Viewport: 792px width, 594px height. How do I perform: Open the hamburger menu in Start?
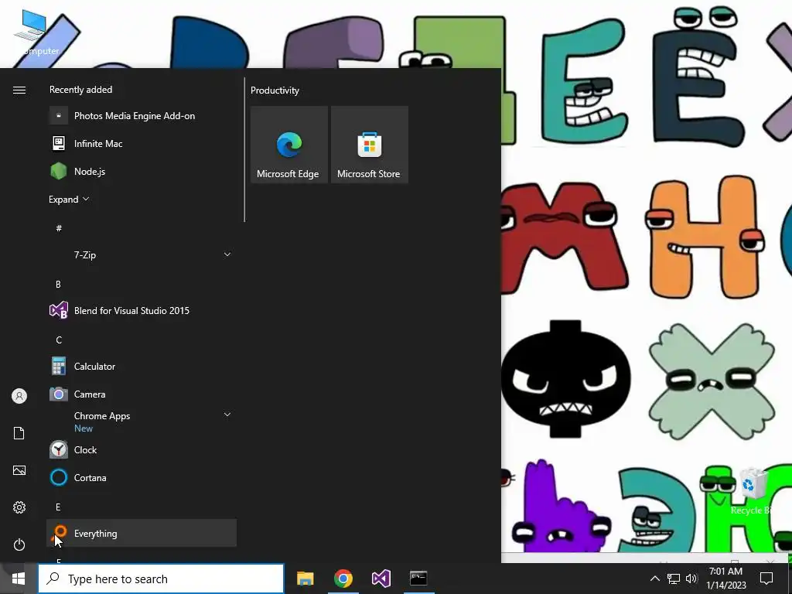pos(19,90)
